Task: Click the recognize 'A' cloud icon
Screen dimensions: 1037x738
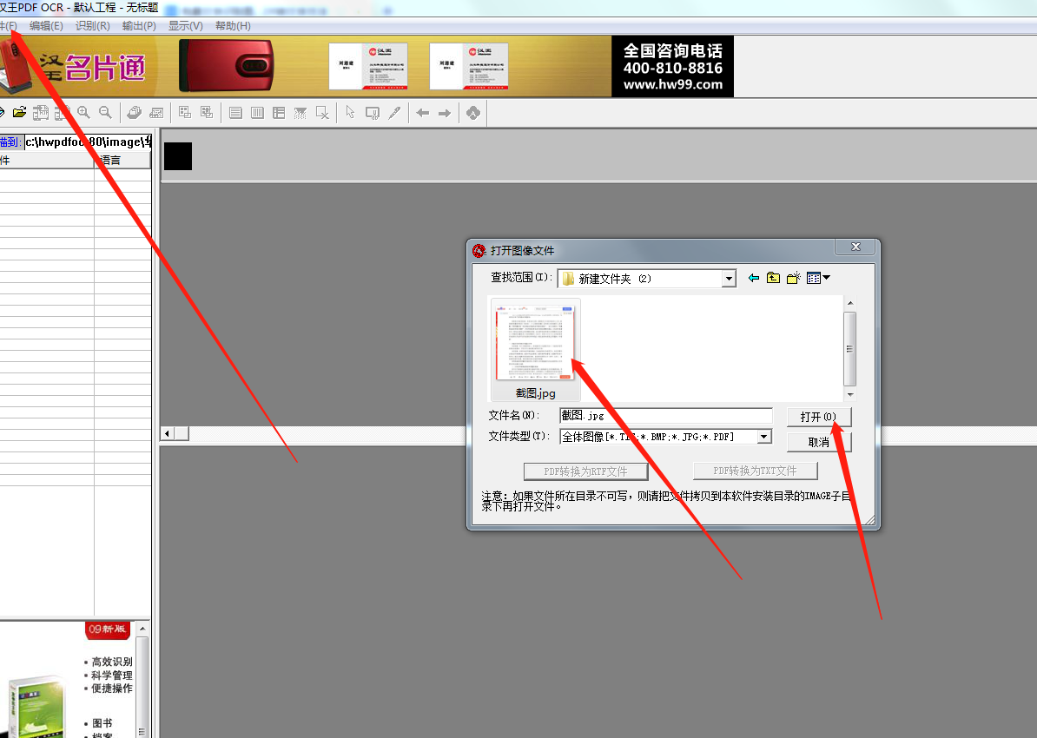Action: [x=472, y=113]
